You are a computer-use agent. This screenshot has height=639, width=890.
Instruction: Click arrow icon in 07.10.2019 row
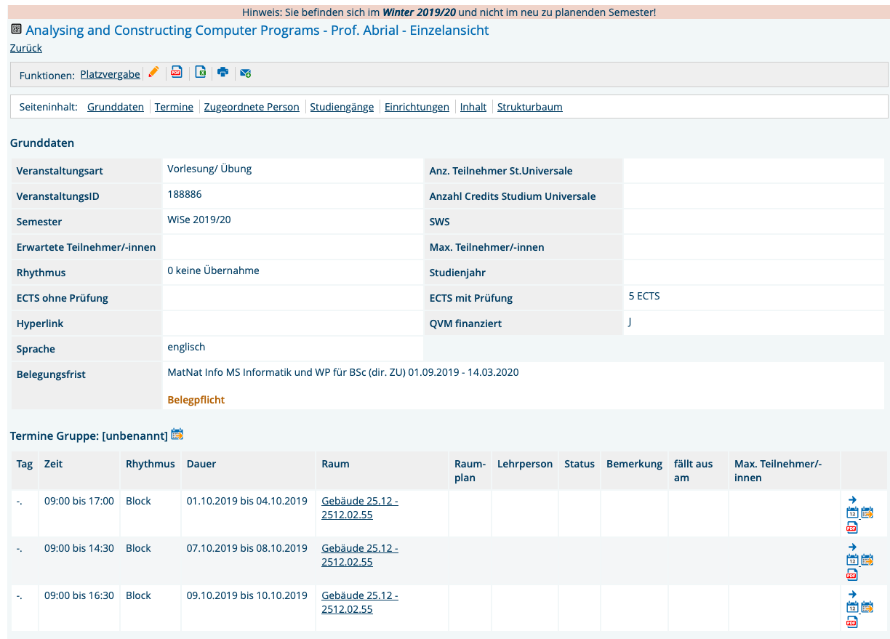coord(852,547)
